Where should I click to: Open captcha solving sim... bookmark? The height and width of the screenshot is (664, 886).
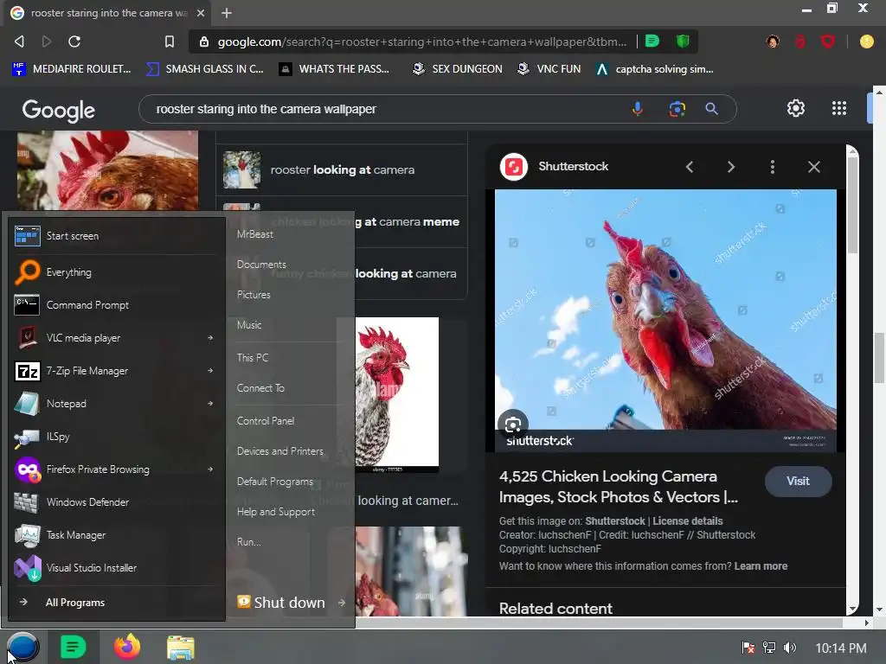click(x=654, y=69)
